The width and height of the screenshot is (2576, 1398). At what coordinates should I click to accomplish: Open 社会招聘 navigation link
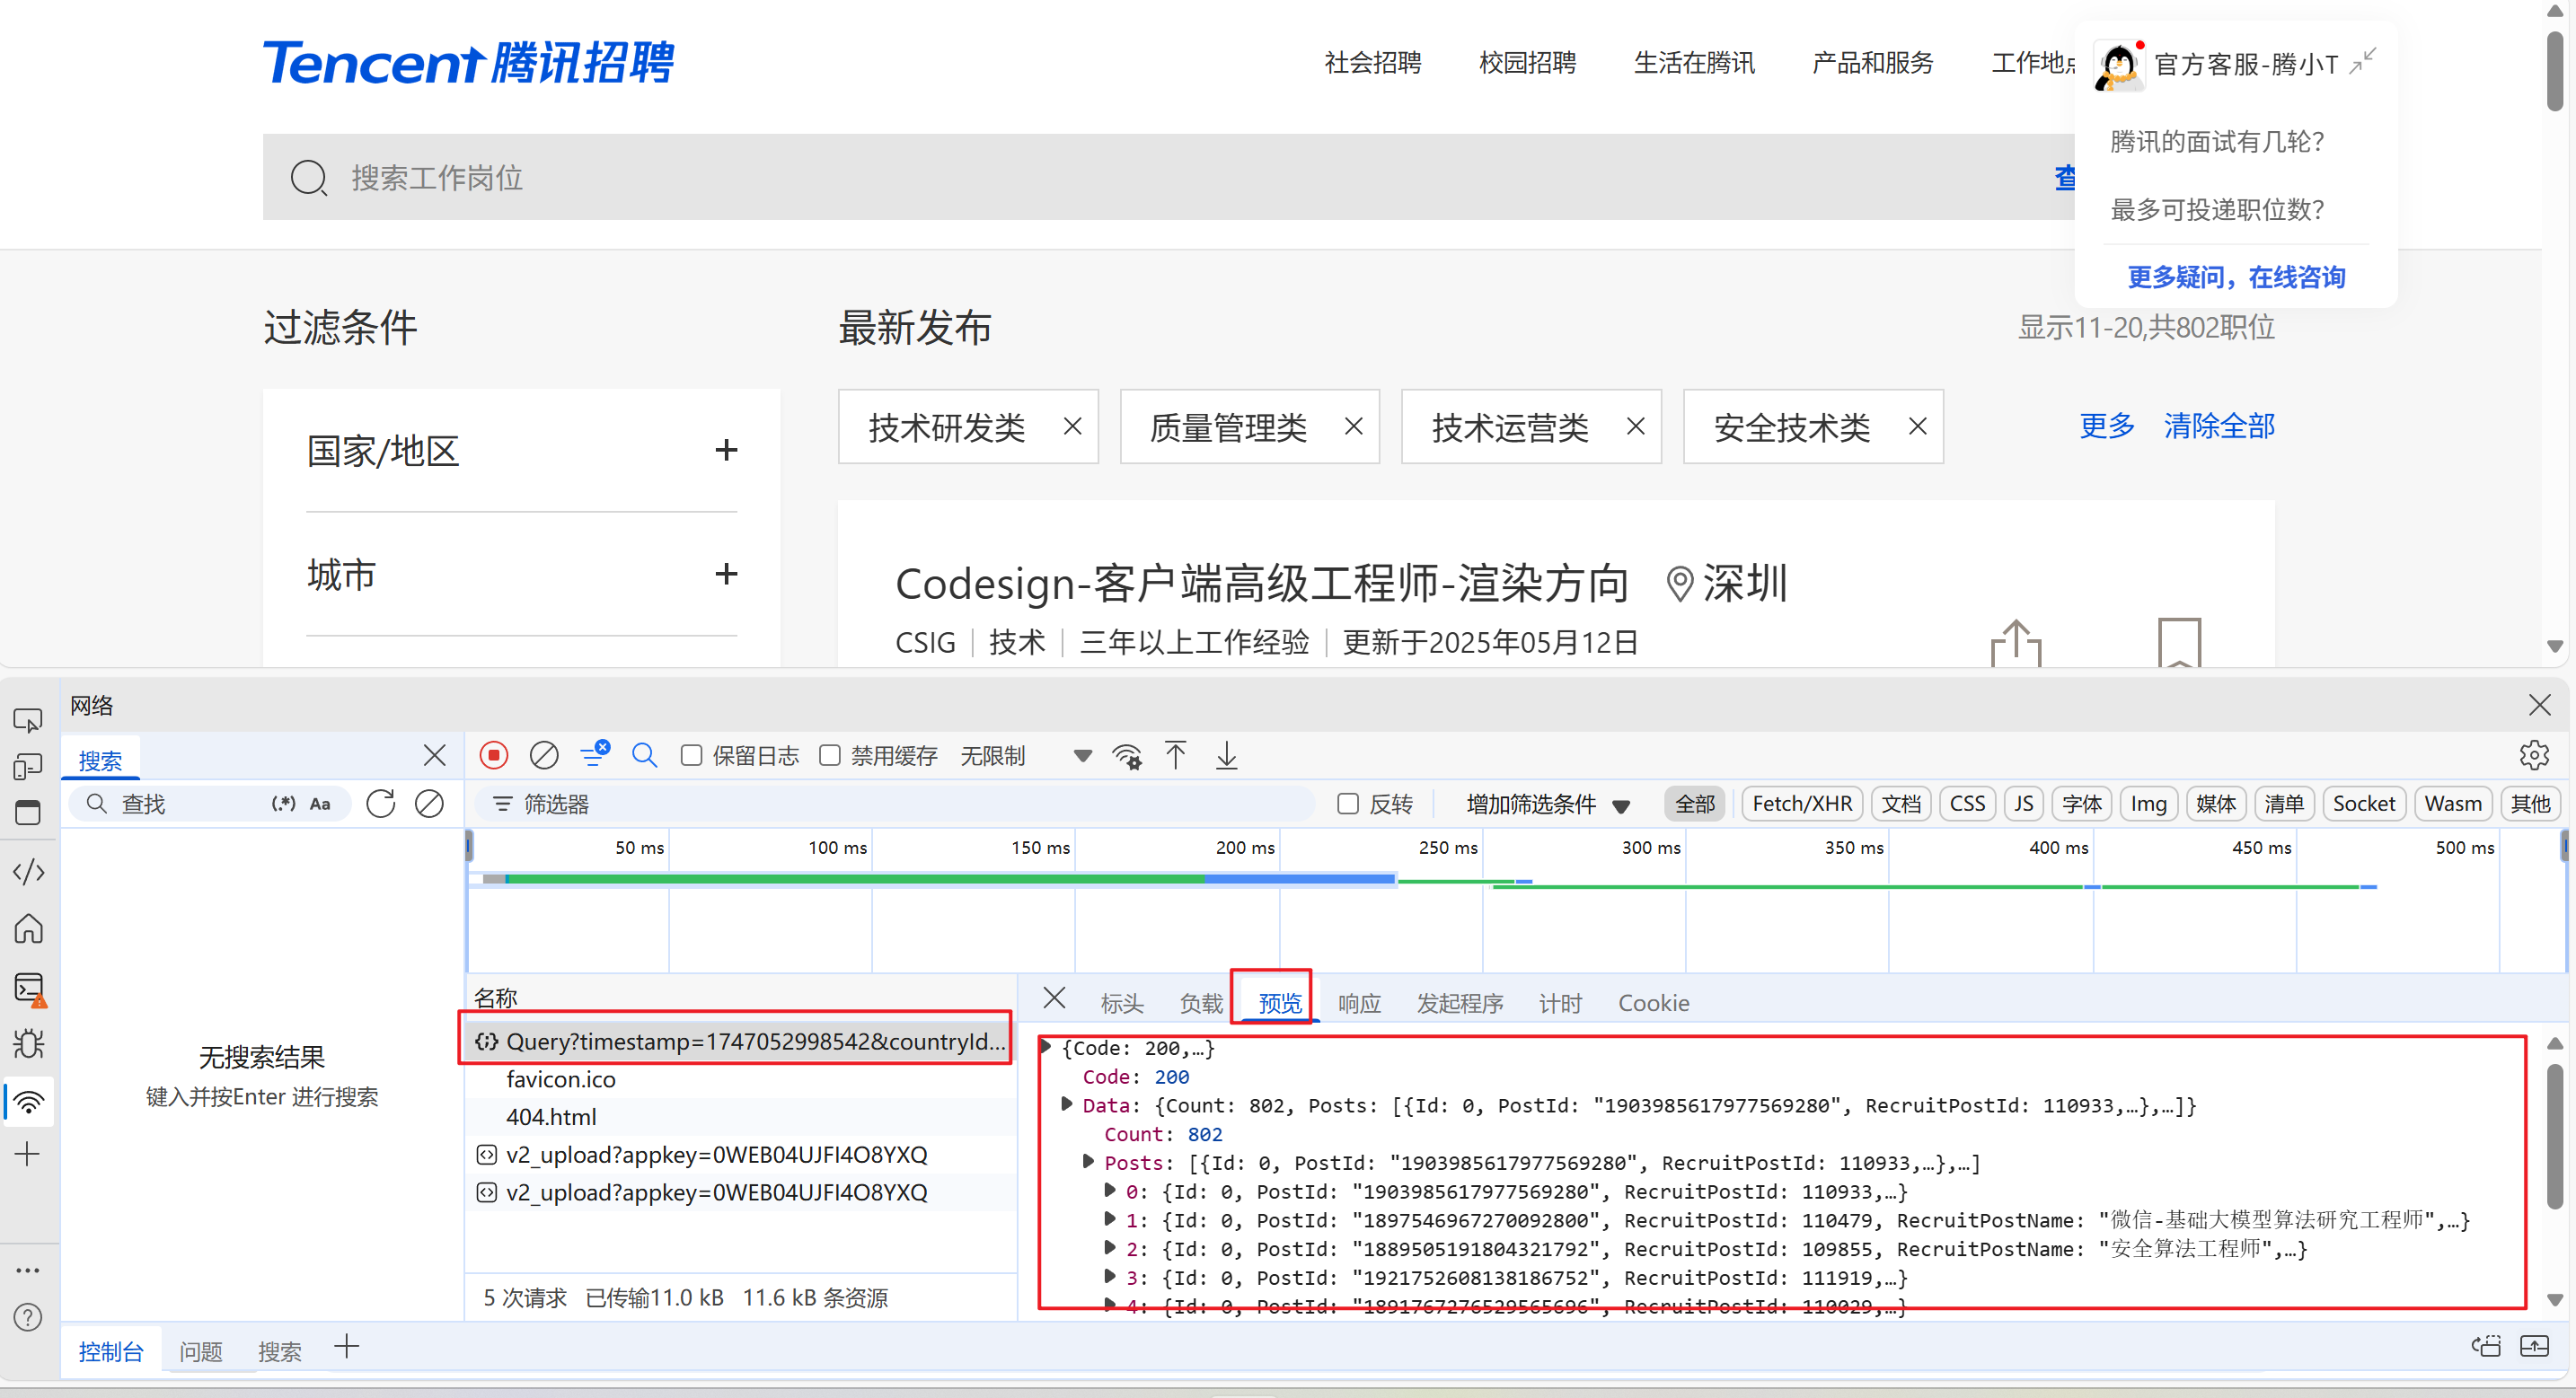click(1373, 62)
